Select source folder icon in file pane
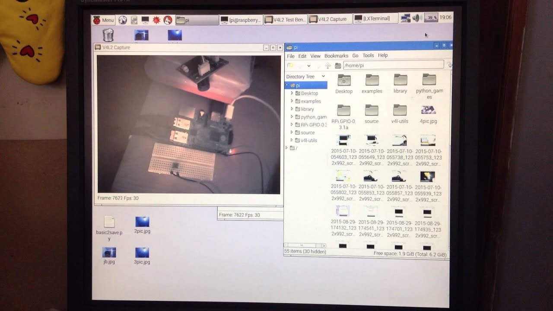The width and height of the screenshot is (553, 311). [372, 110]
